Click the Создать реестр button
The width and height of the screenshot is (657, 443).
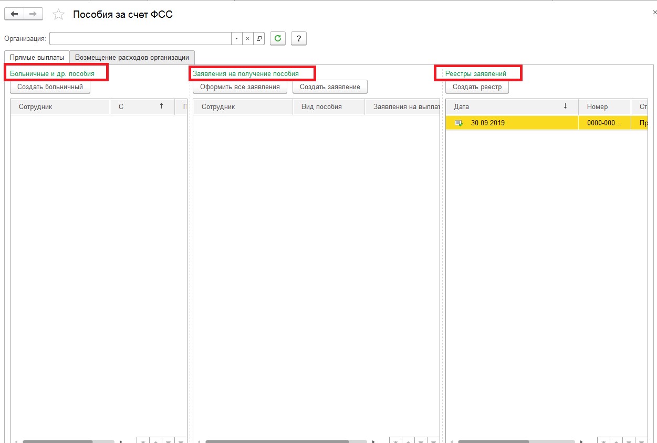tap(477, 87)
